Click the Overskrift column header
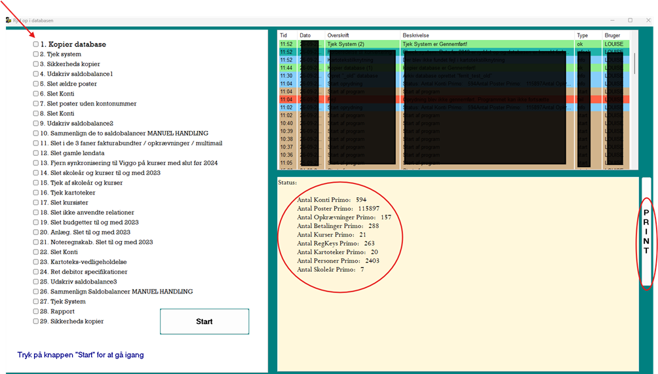The width and height of the screenshot is (658, 374). point(362,35)
